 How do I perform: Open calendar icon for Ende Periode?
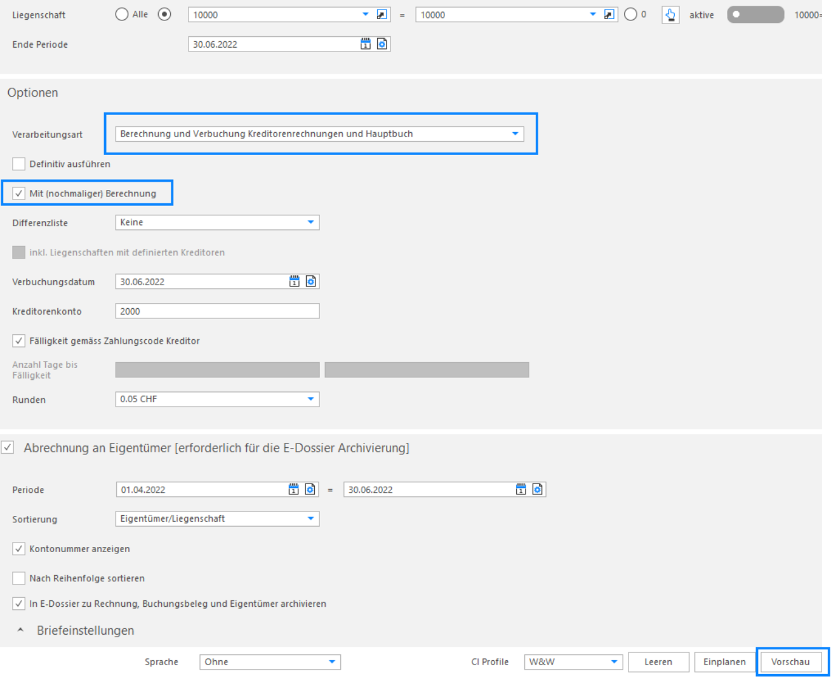[366, 44]
